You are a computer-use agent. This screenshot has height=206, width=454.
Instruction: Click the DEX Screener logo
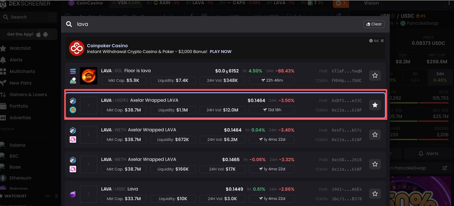point(26,3)
